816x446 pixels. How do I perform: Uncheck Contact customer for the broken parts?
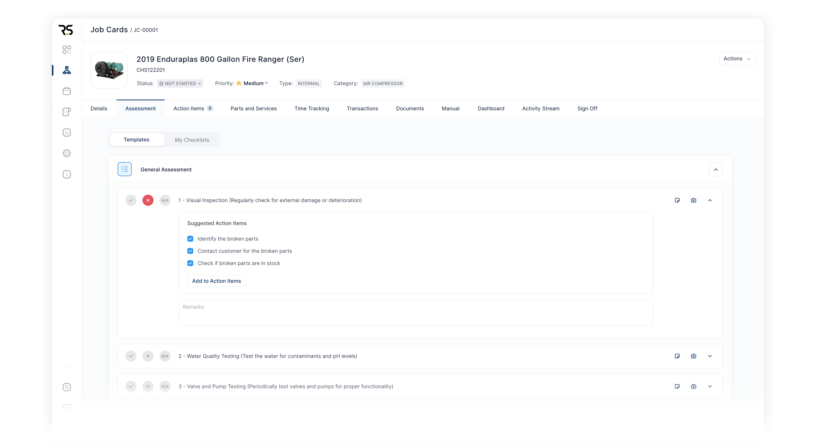[x=190, y=251]
